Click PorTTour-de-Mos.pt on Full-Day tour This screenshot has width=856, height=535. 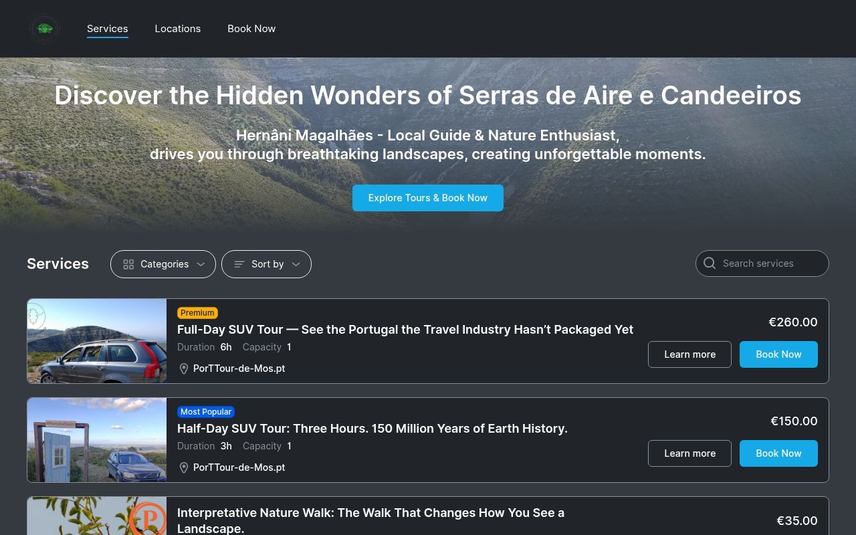point(239,368)
